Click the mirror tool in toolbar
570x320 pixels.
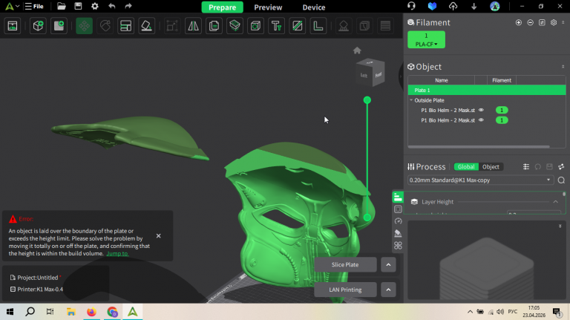pos(193,26)
